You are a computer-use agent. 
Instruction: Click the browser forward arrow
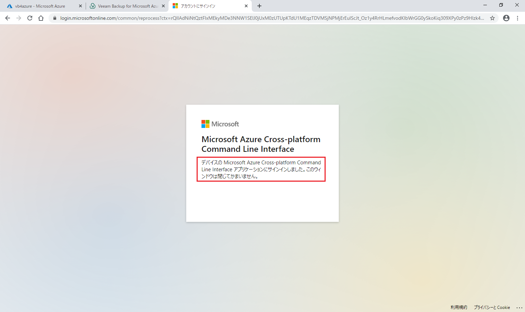19,18
